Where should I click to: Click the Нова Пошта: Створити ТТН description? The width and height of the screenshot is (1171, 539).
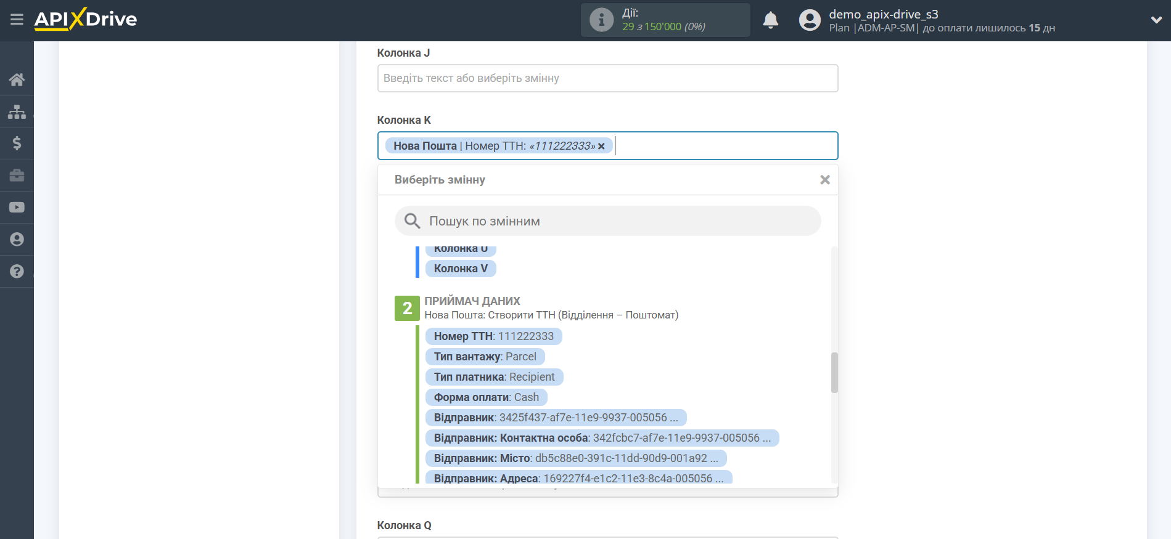click(x=551, y=315)
